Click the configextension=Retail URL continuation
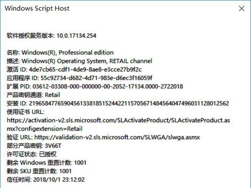Image resolution: width=251 pixels, height=188 pixels. tap(45, 129)
